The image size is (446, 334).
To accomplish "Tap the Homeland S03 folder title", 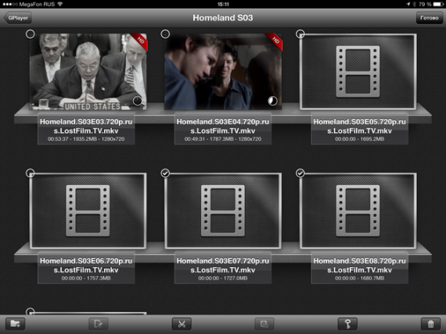I will click(x=223, y=18).
